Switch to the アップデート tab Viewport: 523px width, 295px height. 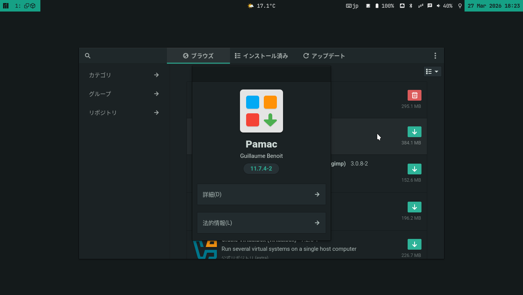click(324, 56)
